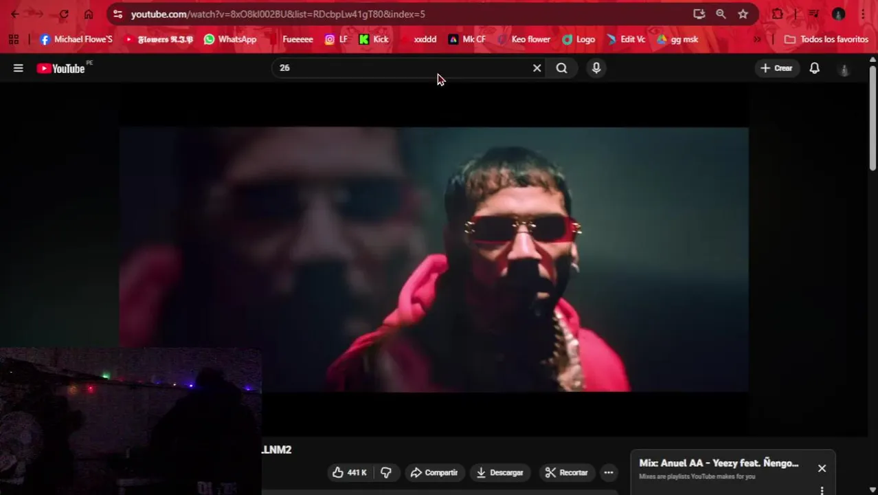Open the LF Instagram bookmark
The width and height of the screenshot is (878, 495).
[x=337, y=39]
